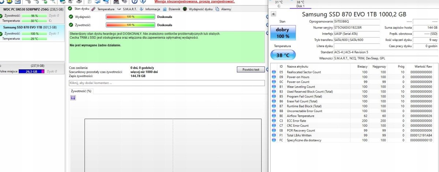Click the Powtórz test button

251,69
